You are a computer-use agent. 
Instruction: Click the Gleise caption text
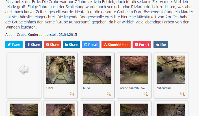[50, 88]
